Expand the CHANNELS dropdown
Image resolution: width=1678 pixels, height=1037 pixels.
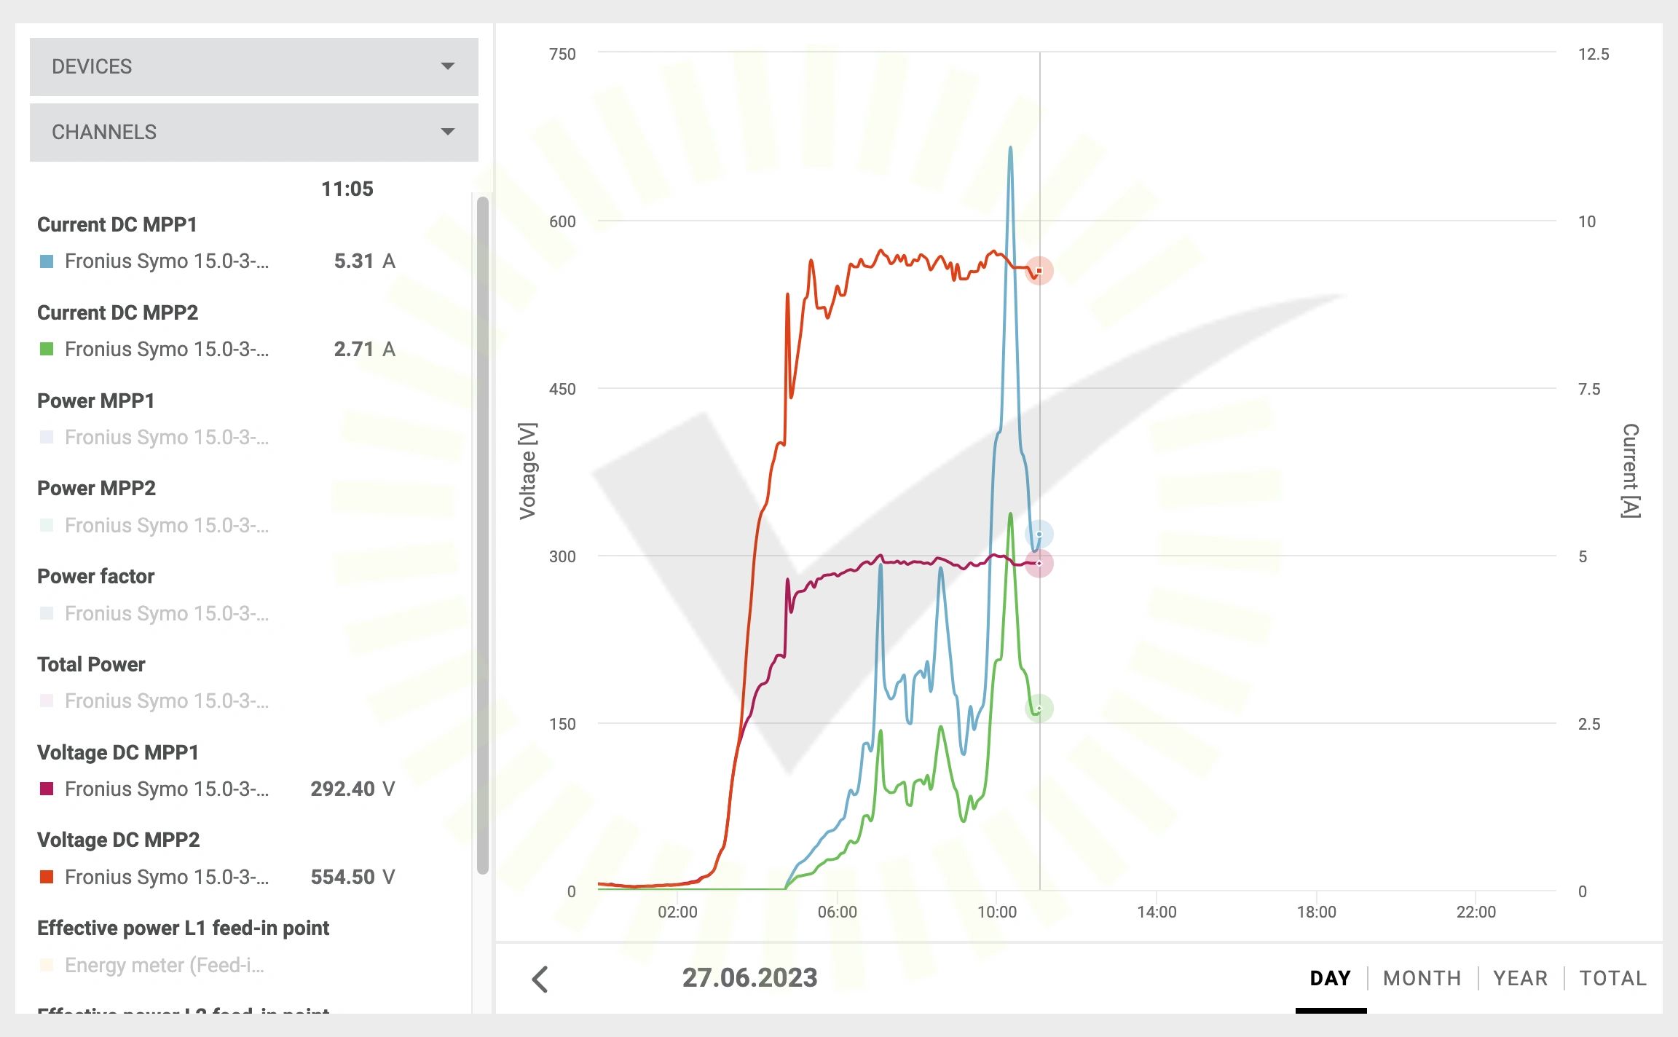[253, 132]
